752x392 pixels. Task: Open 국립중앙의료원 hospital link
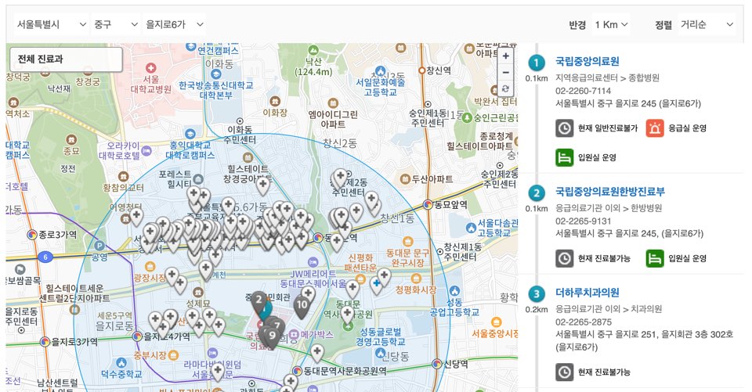coord(587,61)
